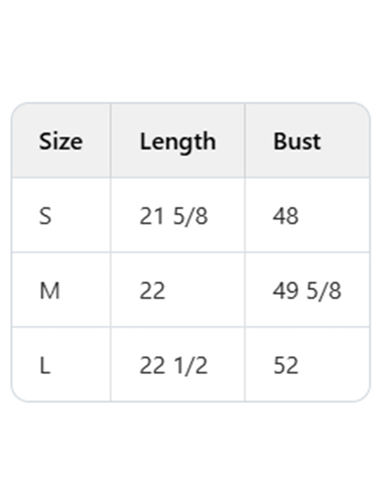Click the number 22 in the L row
The image size is (383, 503).
(x=152, y=366)
